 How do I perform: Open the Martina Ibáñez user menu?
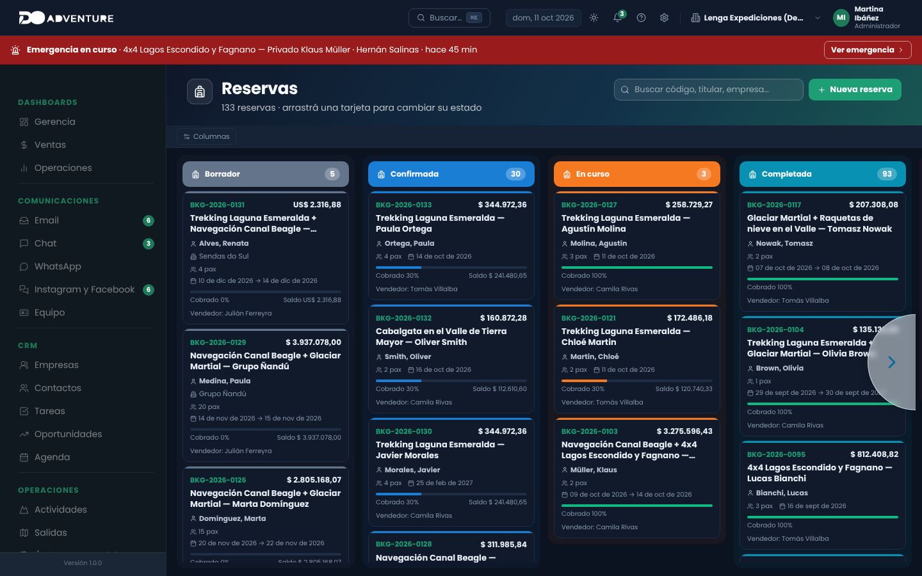click(867, 18)
